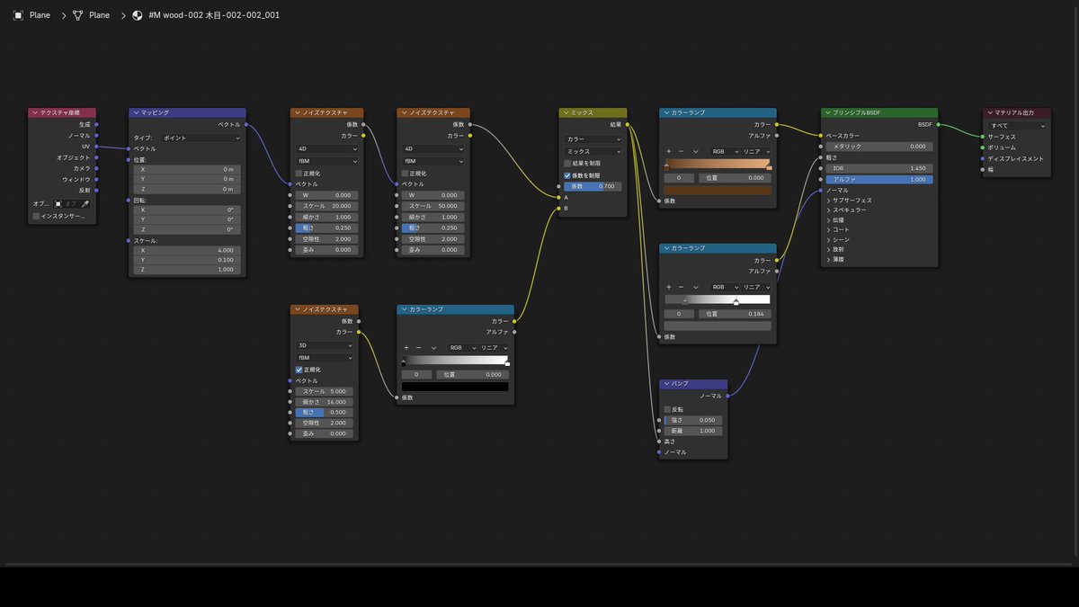Click the Plane object icon in breadcrumb

[x=18, y=15]
